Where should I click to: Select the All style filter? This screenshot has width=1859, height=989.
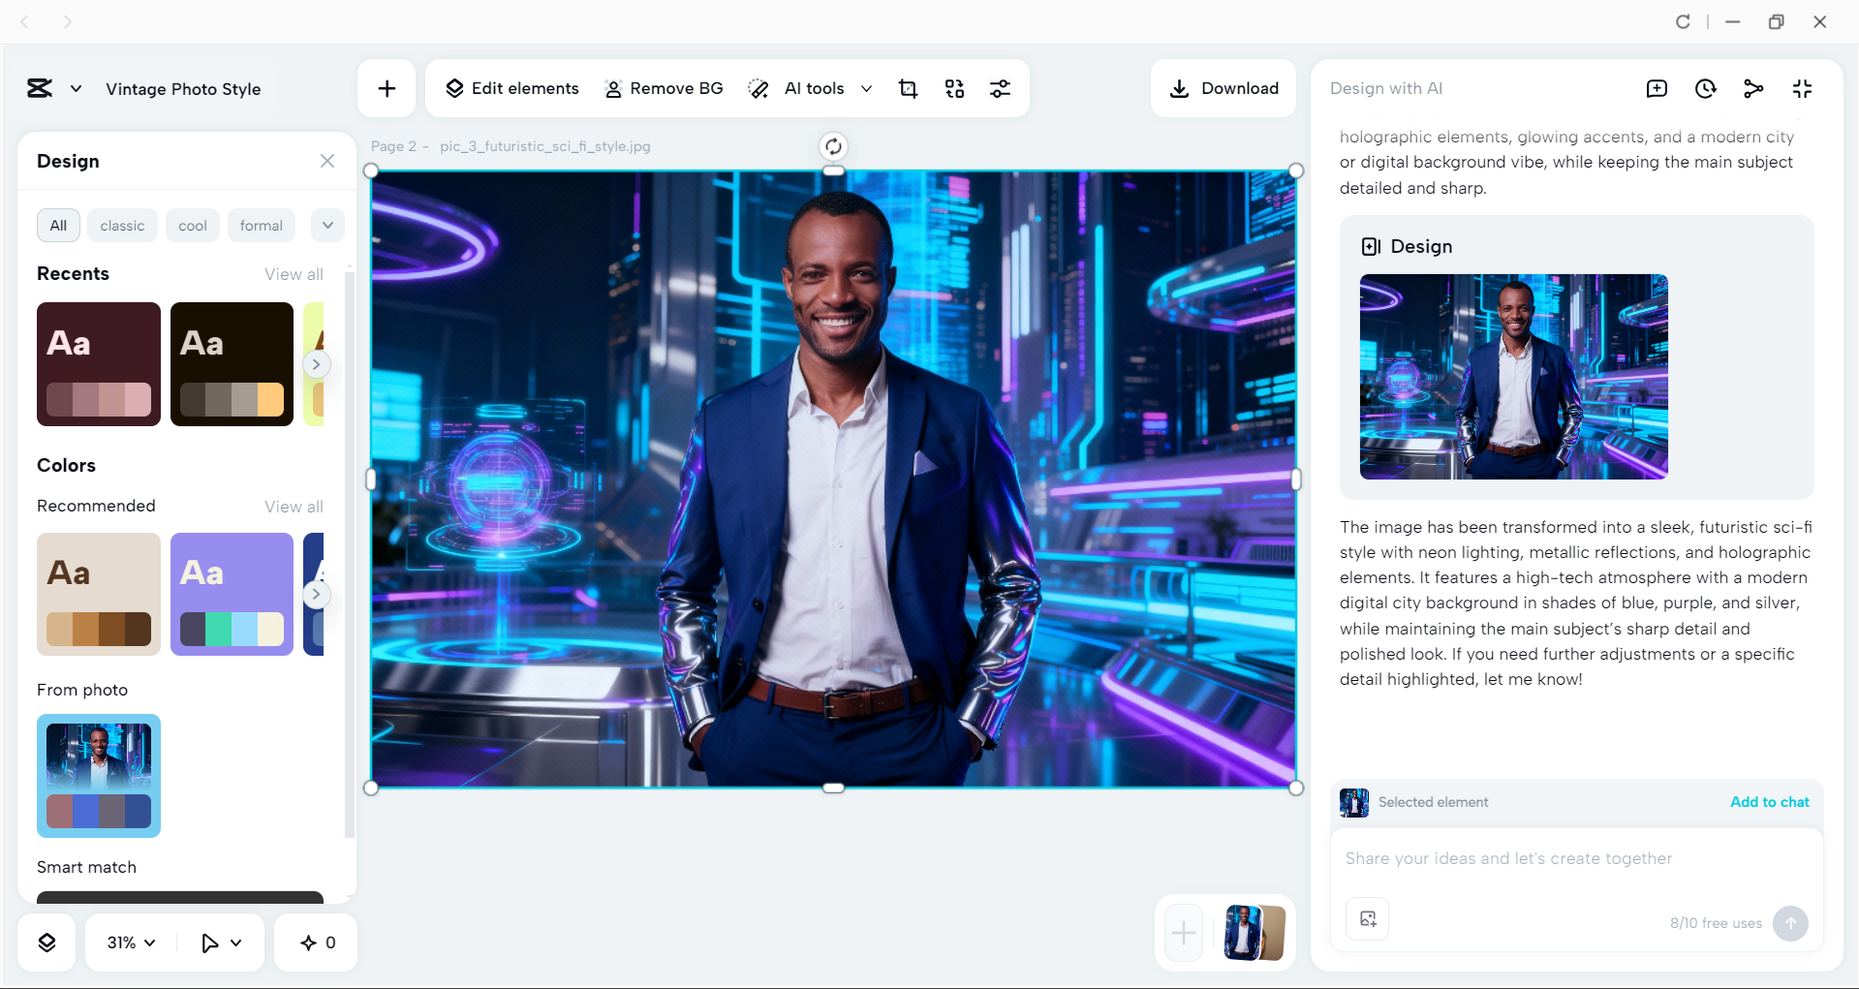pyautogui.click(x=58, y=226)
